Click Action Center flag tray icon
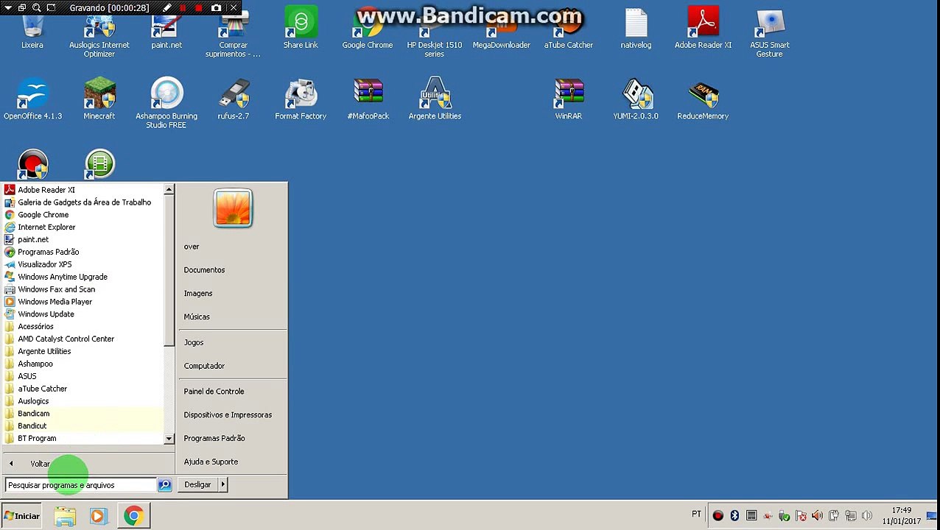The width and height of the screenshot is (940, 530). click(801, 516)
